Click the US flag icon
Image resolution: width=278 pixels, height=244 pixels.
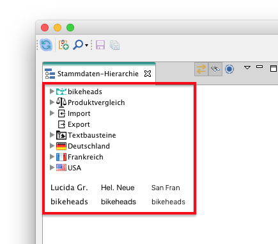pyautogui.click(x=61, y=168)
